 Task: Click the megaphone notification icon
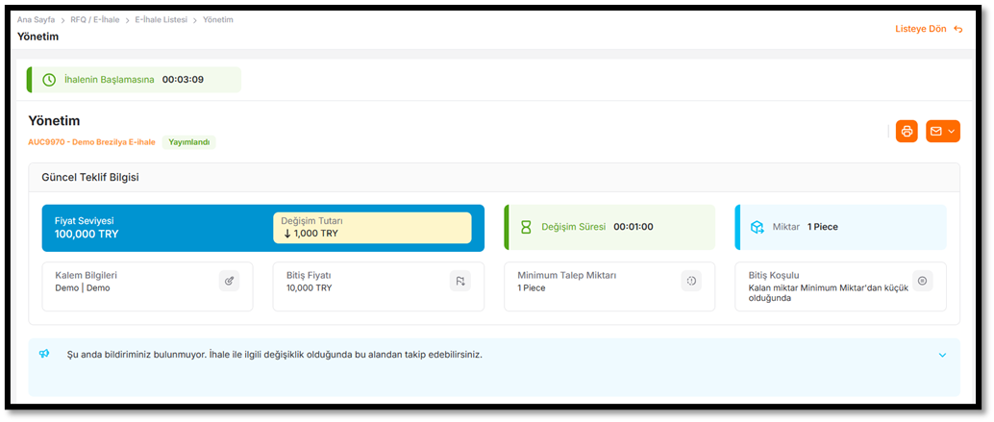coord(44,354)
